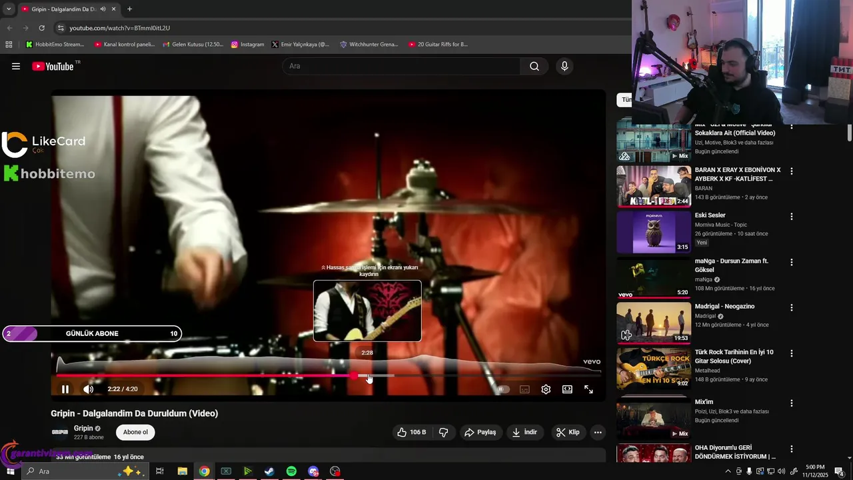Like the video with 106 B likes
Screen dimensions: 853x480
pos(412,432)
